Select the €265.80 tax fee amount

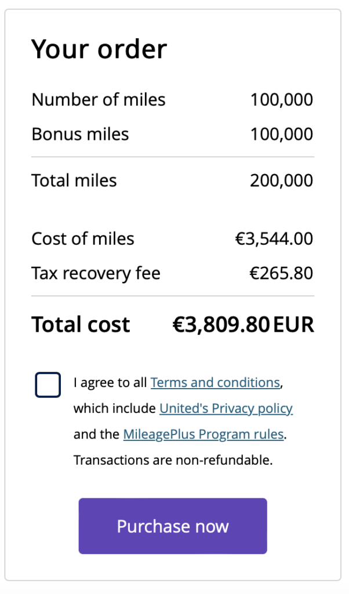[x=281, y=273]
